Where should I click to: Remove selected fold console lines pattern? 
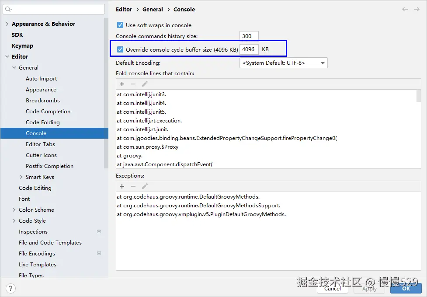tap(133, 84)
